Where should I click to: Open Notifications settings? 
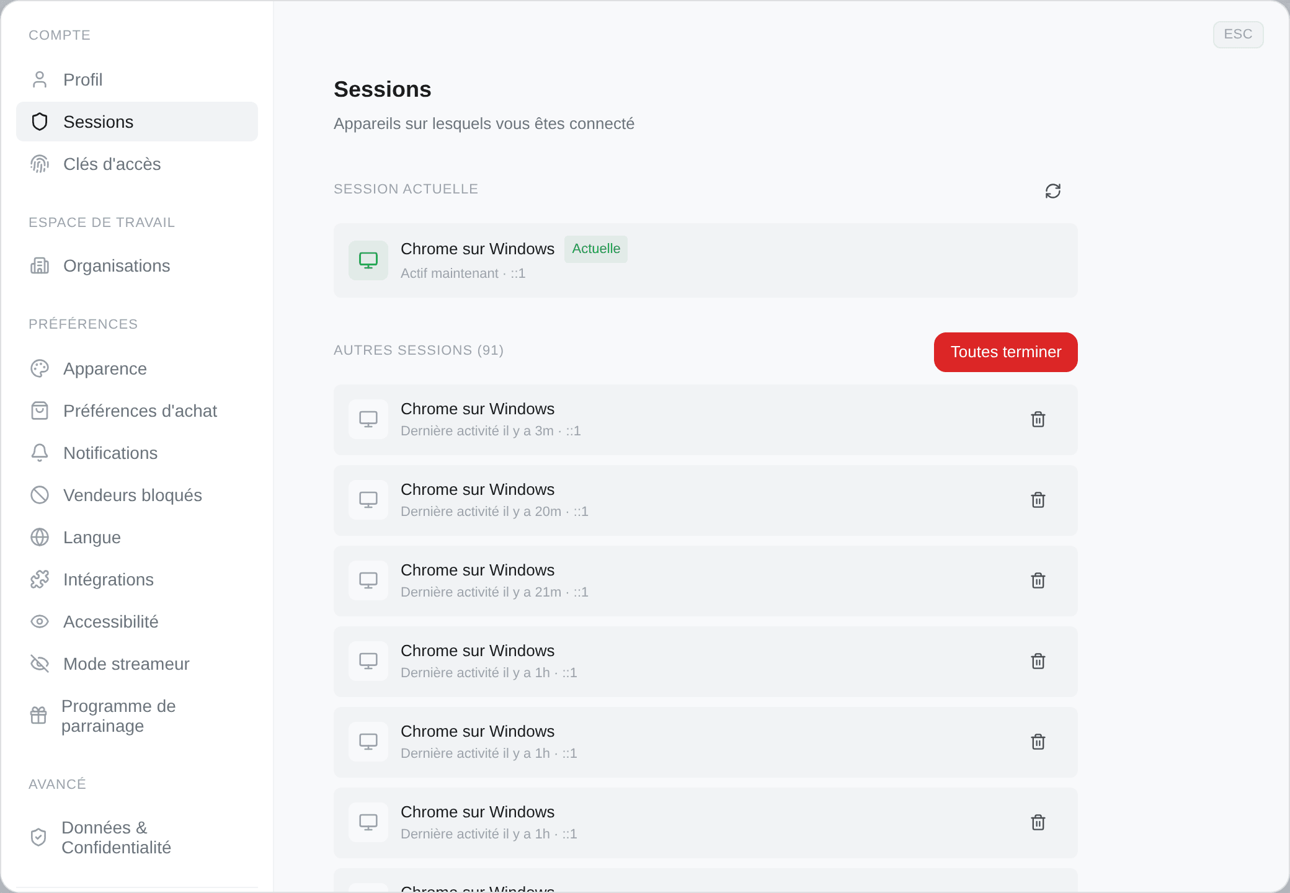(x=136, y=453)
